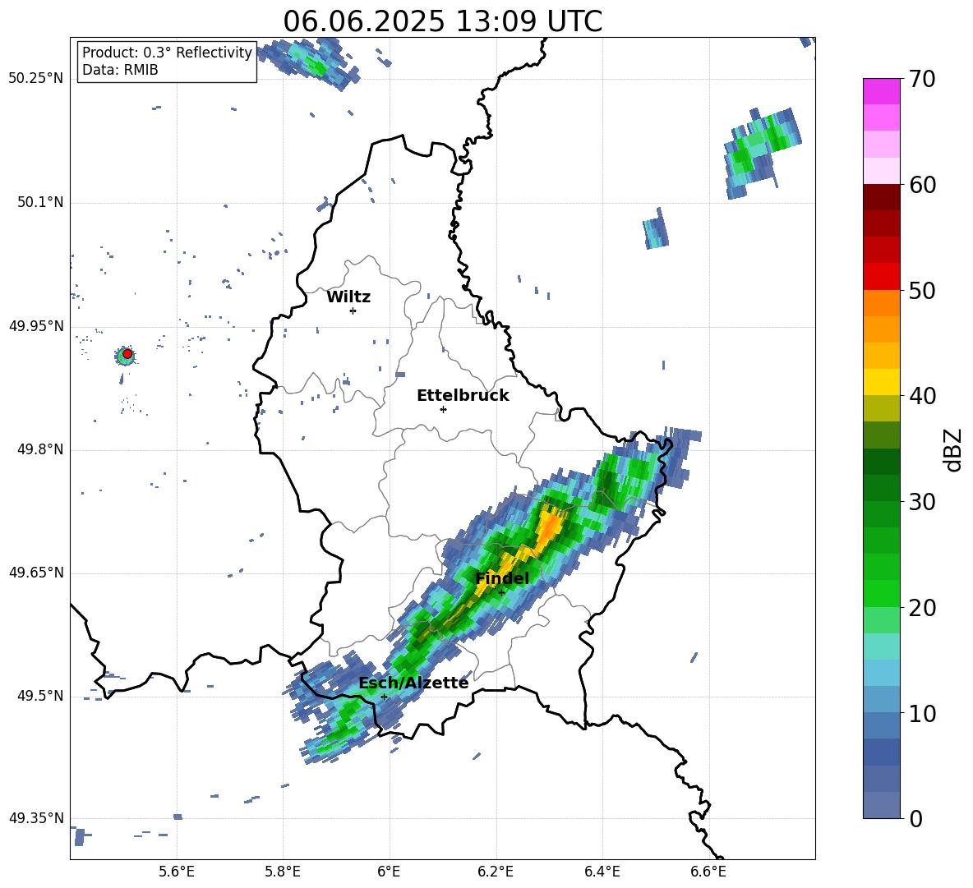Click the 'Product: 0.3° Reflectivity' legend text
This screenshot has width=973, height=888.
167,53
